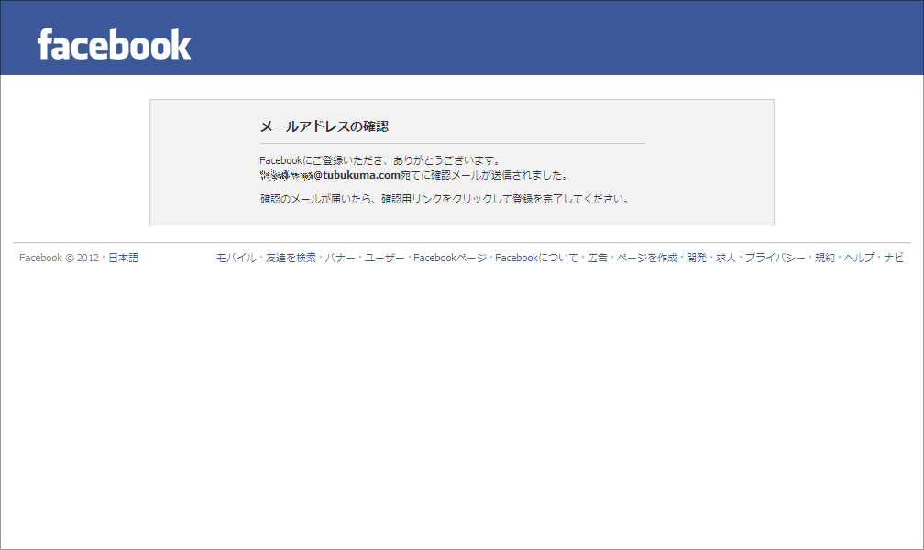Open the Facebookについて footer link
Screen dimensions: 924x550
536,258
